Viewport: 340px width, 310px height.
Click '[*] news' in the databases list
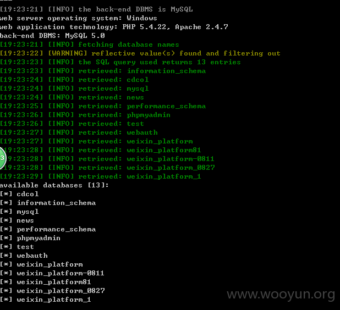[17, 220]
